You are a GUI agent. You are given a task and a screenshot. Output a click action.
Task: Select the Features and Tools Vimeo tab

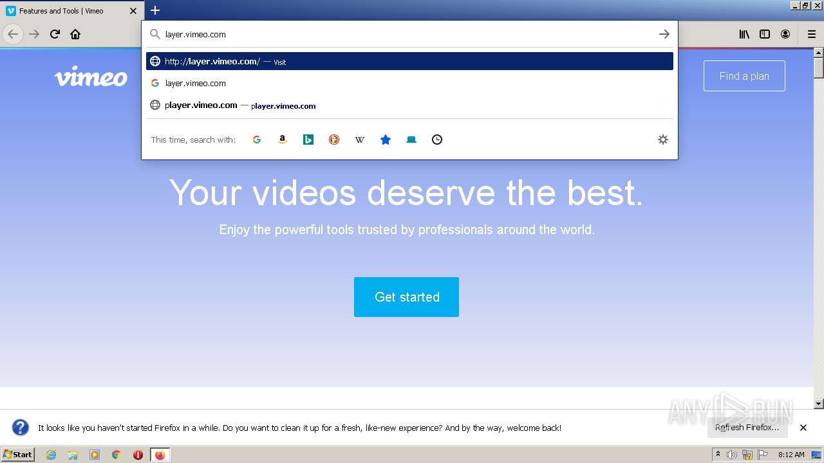point(71,11)
